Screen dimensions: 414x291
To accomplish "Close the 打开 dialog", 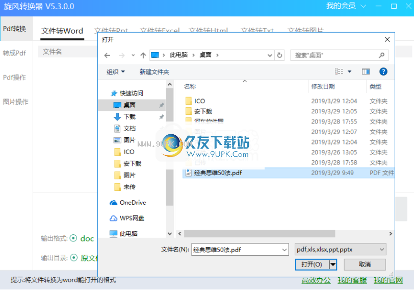I will click(x=387, y=39).
